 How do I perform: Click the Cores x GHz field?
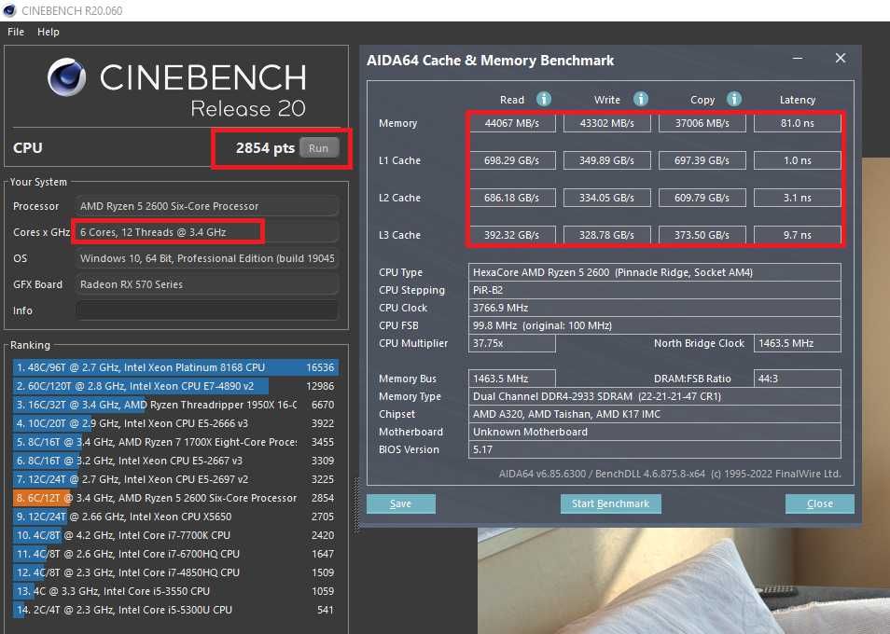[207, 232]
